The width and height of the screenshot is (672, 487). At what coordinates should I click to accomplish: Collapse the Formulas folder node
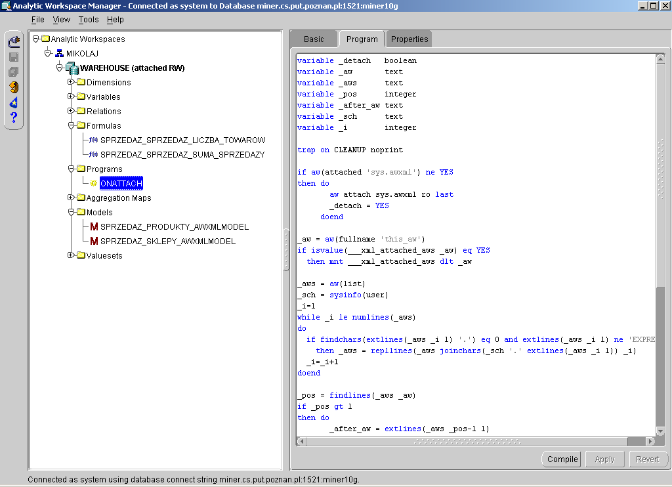71,125
